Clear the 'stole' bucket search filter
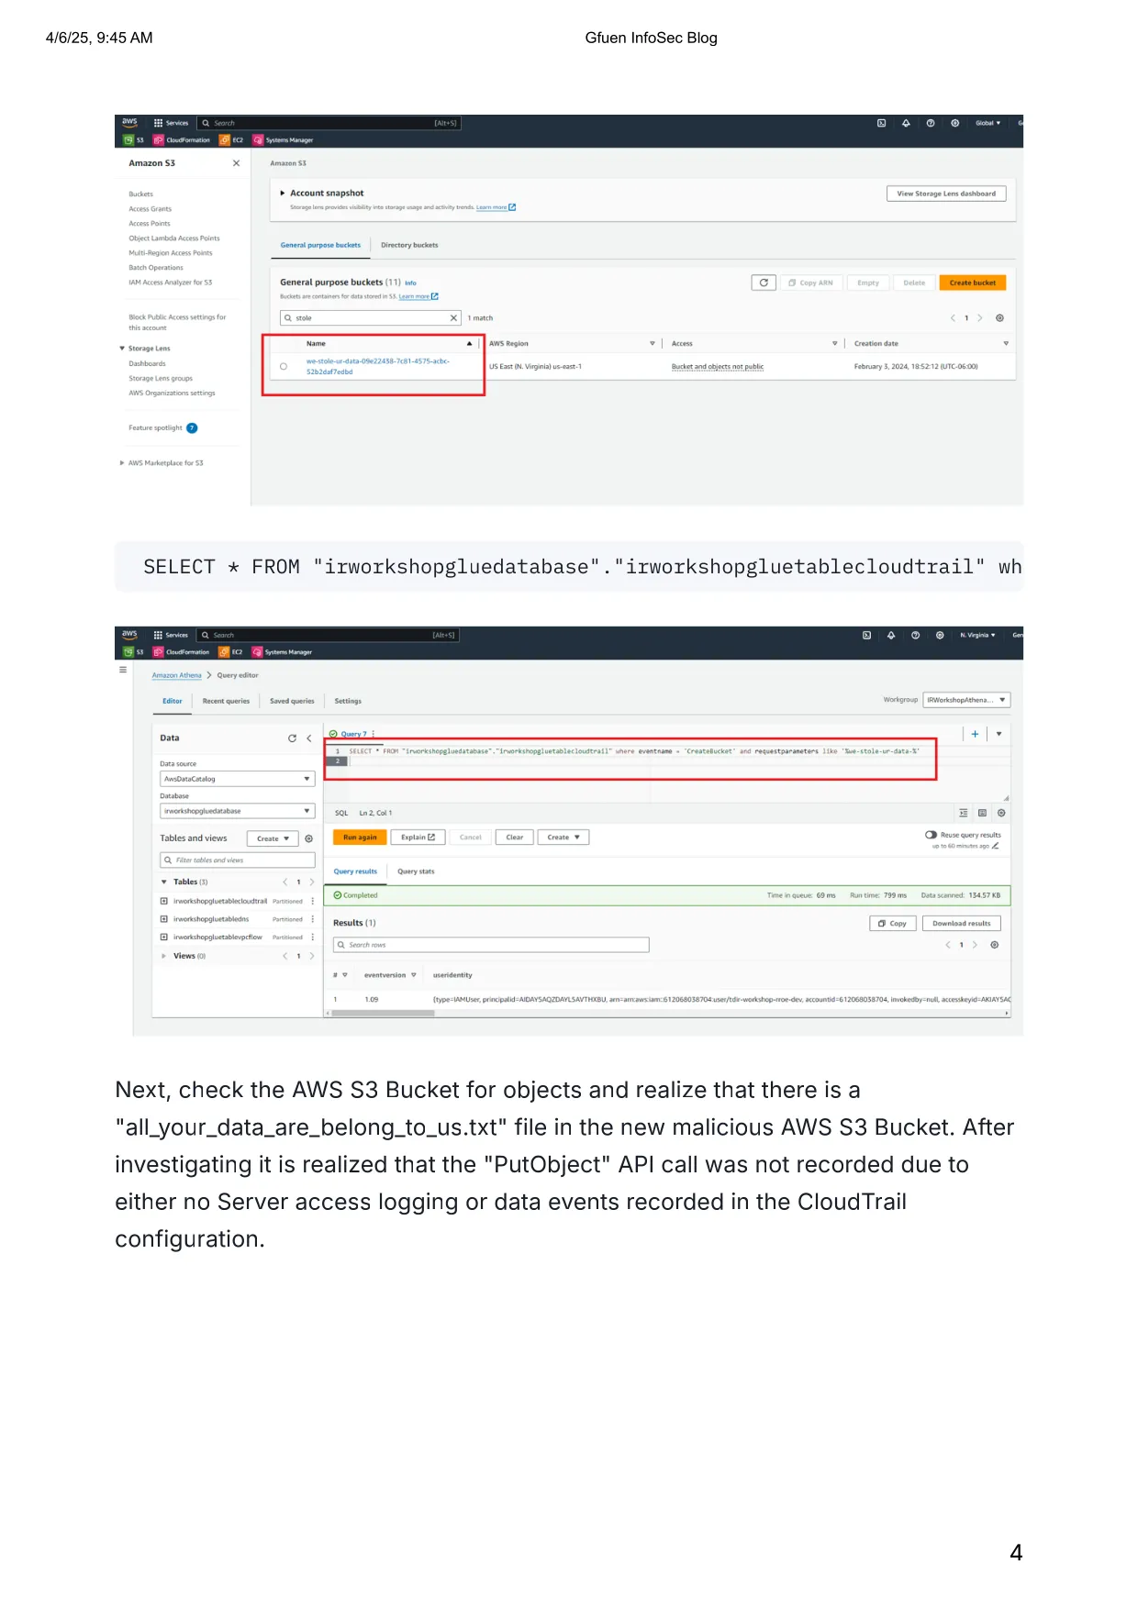 453,318
